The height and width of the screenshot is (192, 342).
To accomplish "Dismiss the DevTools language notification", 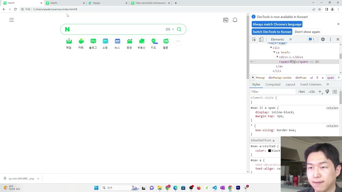I will click(338, 24).
